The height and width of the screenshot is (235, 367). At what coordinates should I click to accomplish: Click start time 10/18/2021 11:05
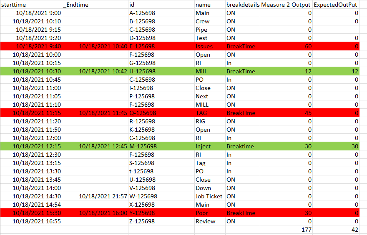[x=31, y=96]
